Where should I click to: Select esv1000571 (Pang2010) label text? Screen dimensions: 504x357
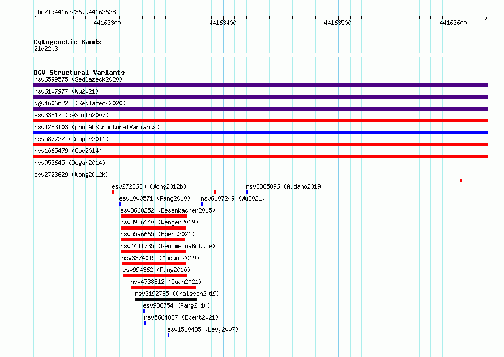click(x=155, y=198)
